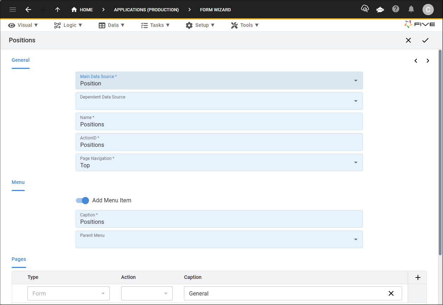The height and width of the screenshot is (305, 443).
Task: Go back with the left arrow
Action: click(x=28, y=10)
